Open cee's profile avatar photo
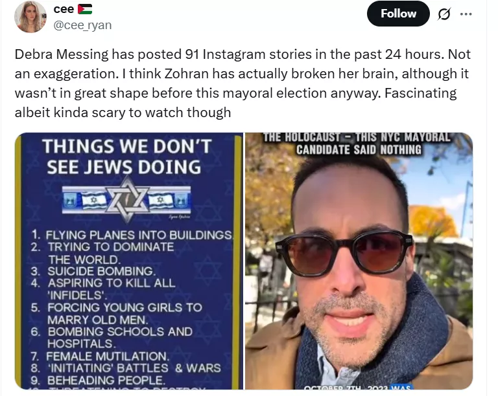The width and height of the screenshot is (498, 396). tap(30, 17)
